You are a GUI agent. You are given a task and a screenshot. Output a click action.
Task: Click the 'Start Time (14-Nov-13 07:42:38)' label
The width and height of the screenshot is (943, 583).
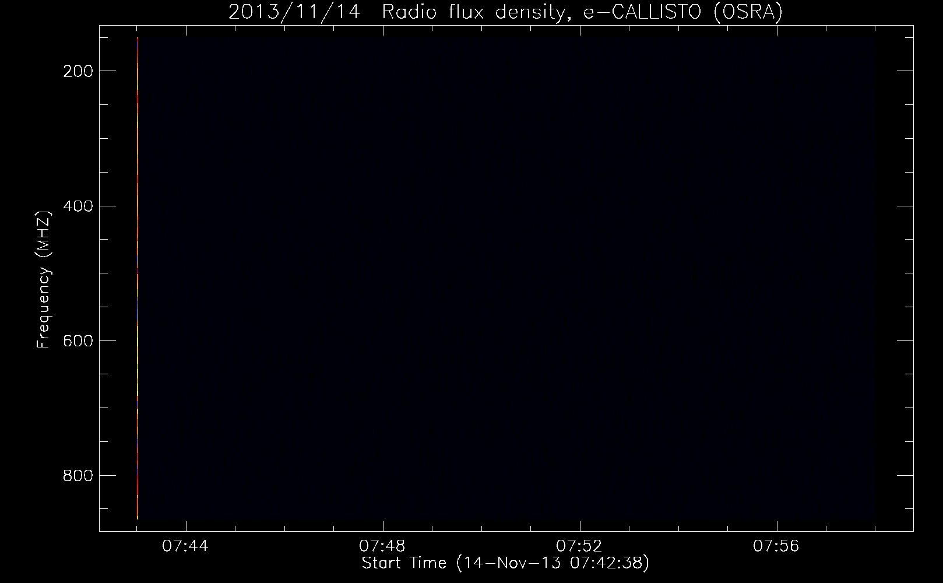click(x=505, y=563)
